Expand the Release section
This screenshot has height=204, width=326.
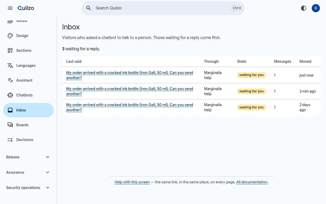coord(28,157)
